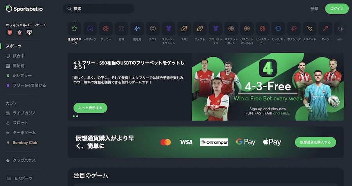This screenshot has height=186, width=352.
Task: Click the 登録 link
Action: pos(314,9)
